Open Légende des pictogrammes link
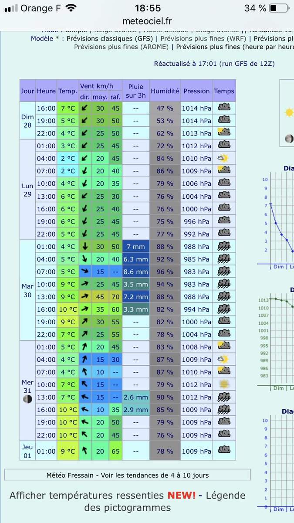The width and height of the screenshot is (294, 523). [165, 502]
